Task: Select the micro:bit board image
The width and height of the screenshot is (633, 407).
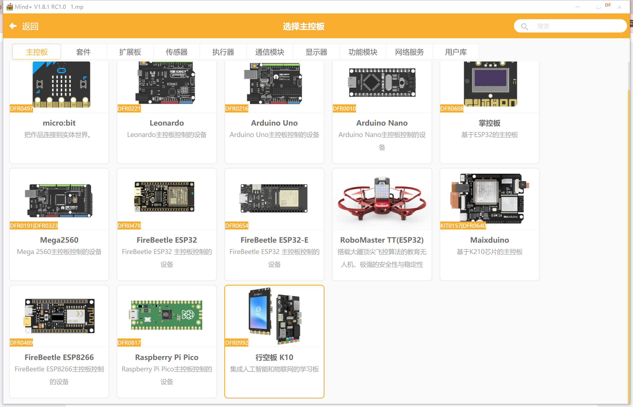Action: coord(61,84)
